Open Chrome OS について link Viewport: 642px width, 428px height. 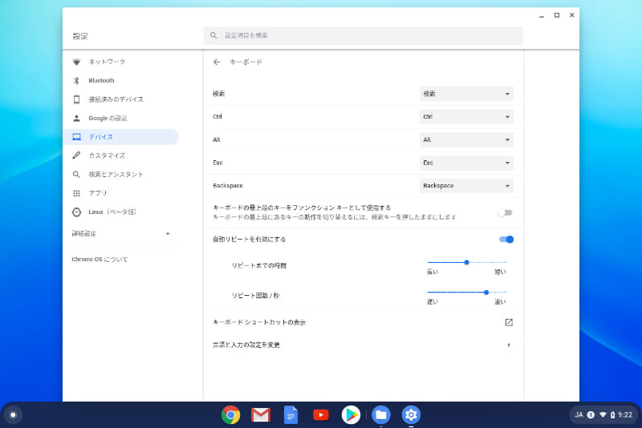100,260
